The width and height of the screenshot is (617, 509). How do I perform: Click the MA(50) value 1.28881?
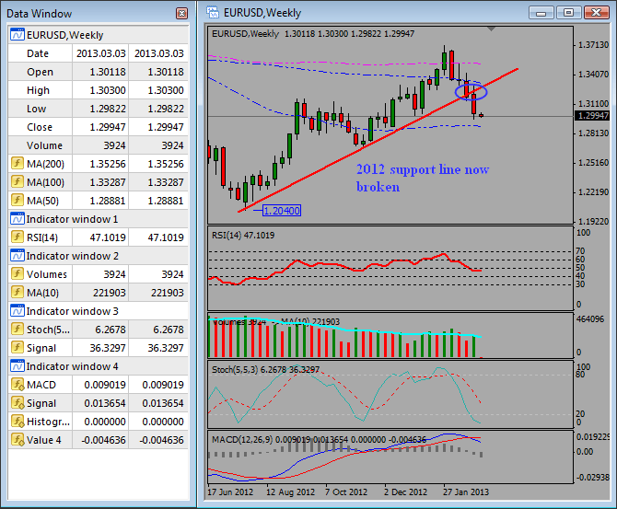(x=100, y=201)
